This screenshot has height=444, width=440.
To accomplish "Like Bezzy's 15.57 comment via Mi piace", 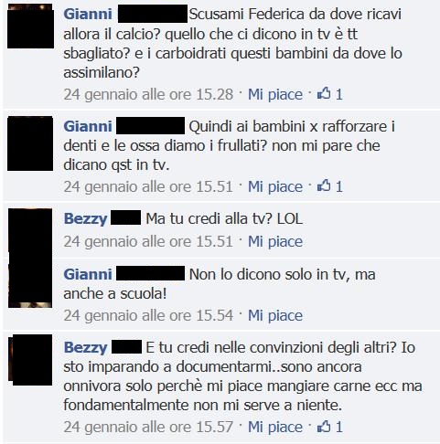I will (x=275, y=427).
